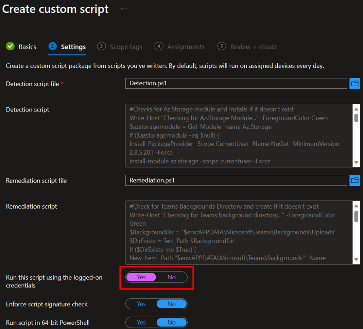Click the step 5 circle for Review + create

pyautogui.click(x=222, y=47)
